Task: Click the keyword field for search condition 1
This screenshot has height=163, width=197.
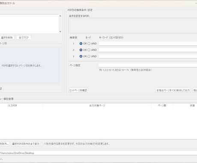Action: [x=148, y=44]
